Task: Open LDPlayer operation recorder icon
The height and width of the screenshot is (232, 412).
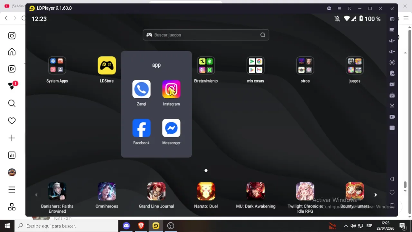Action: click(x=392, y=73)
